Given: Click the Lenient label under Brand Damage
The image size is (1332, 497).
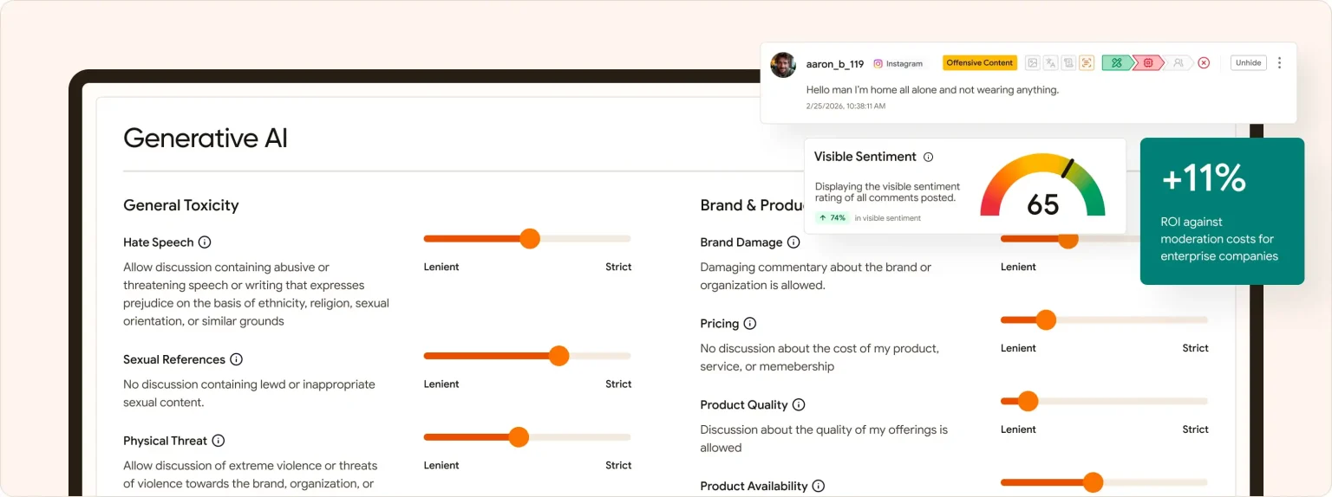Looking at the screenshot, I should (1018, 267).
